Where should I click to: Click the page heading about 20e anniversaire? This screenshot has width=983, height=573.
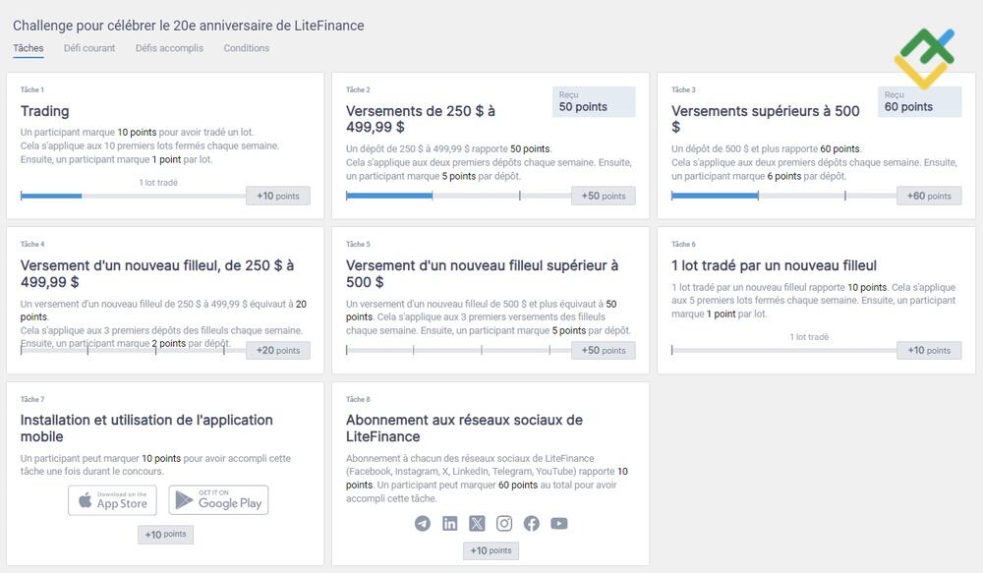[x=188, y=26]
